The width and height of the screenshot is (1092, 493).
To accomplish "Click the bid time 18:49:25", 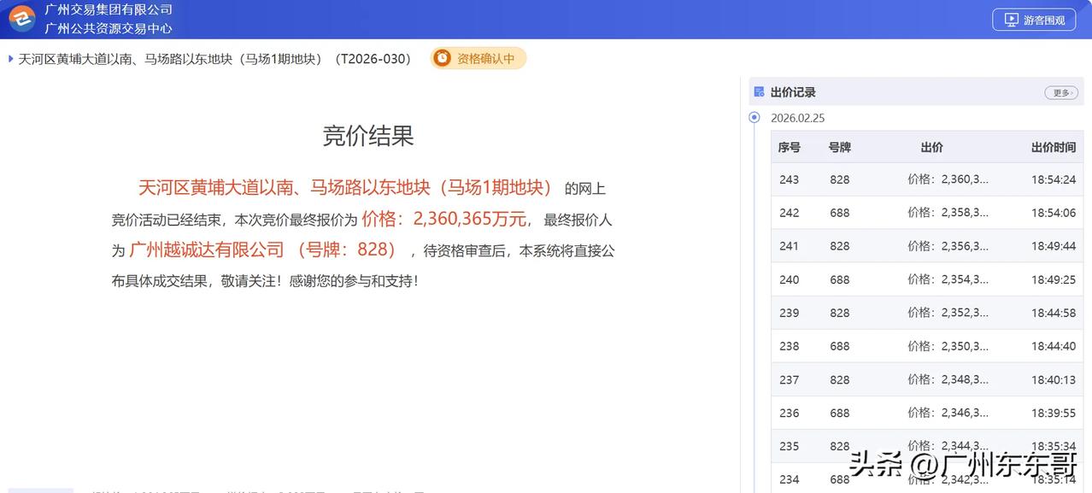I will (x=1053, y=279).
